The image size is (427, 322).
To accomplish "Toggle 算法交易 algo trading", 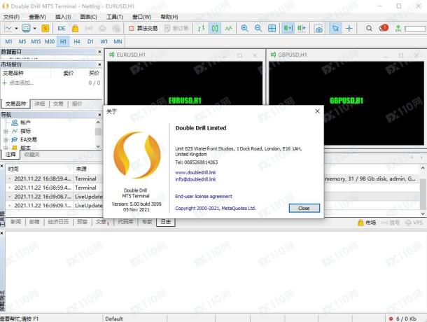I will [143, 28].
